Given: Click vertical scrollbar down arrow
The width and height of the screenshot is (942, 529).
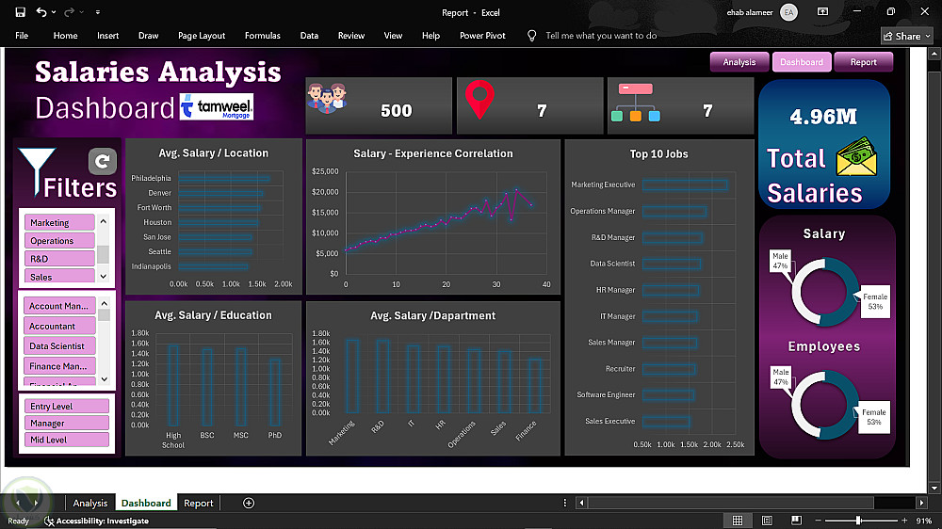Looking at the screenshot, I should [934, 489].
